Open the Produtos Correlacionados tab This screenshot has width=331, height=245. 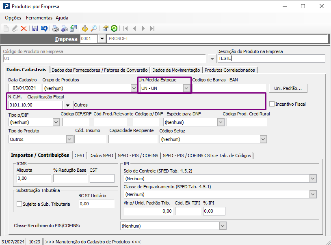click(x=230, y=70)
